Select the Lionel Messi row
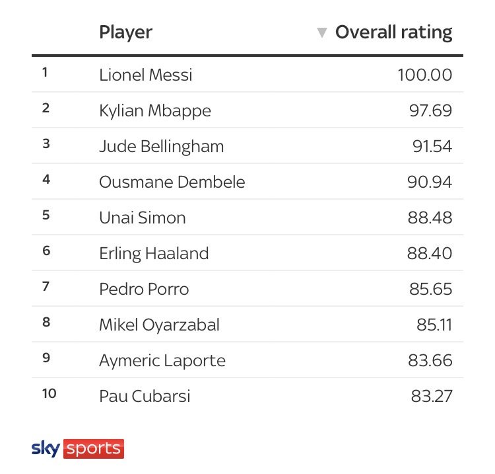 pyautogui.click(x=247, y=75)
